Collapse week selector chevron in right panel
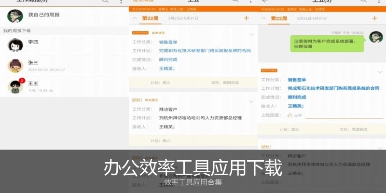The image size is (386, 193). [263, 18]
